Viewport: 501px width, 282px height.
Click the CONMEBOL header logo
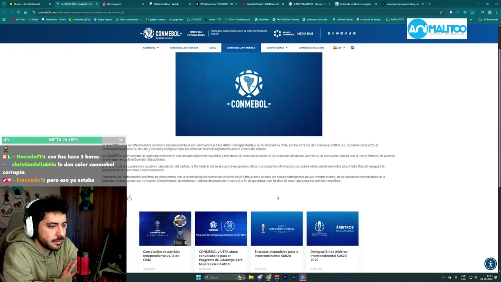point(161,33)
